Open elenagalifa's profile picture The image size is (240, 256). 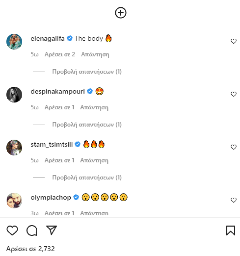tap(14, 41)
